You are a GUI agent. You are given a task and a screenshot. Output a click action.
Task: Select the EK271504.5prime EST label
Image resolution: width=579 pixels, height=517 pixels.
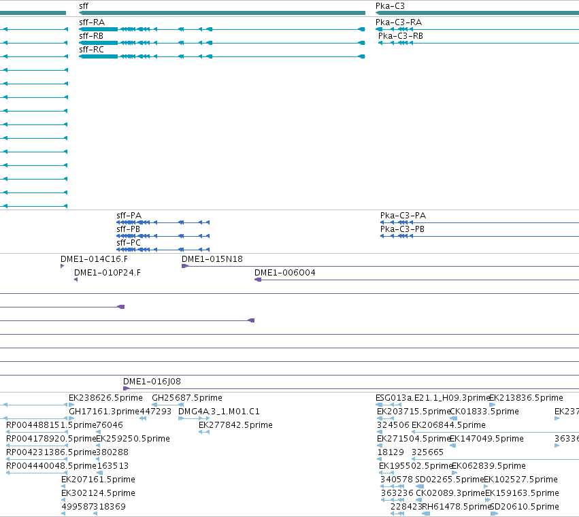tap(414, 439)
